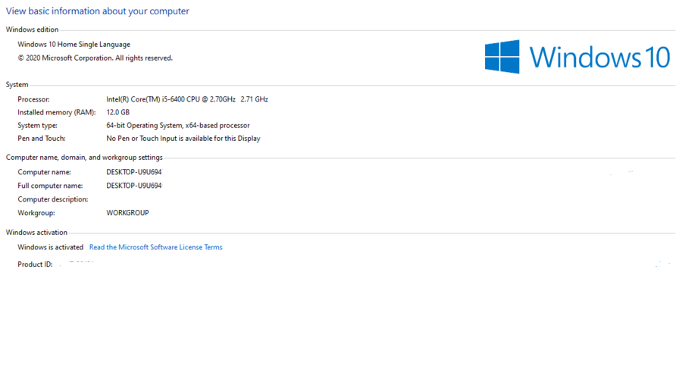
Task: Click the 'Computer name, domain, and workgroup settings' header
Action: pos(84,158)
